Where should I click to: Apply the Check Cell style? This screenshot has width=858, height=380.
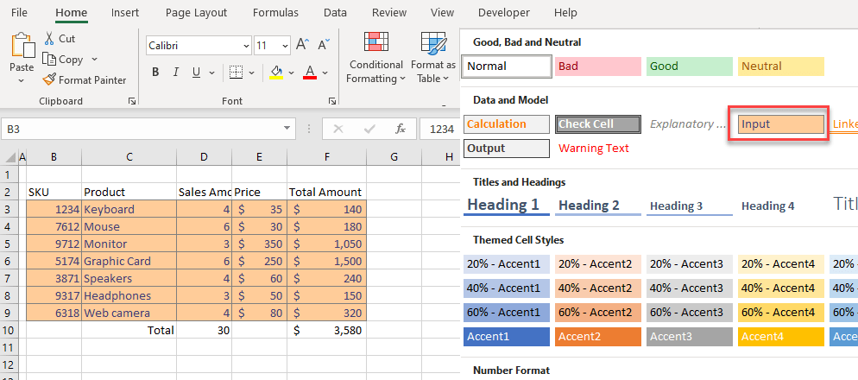[598, 124]
